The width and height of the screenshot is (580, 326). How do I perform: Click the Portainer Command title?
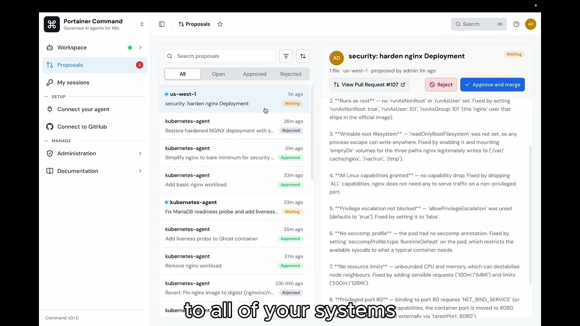pyautogui.click(x=93, y=21)
